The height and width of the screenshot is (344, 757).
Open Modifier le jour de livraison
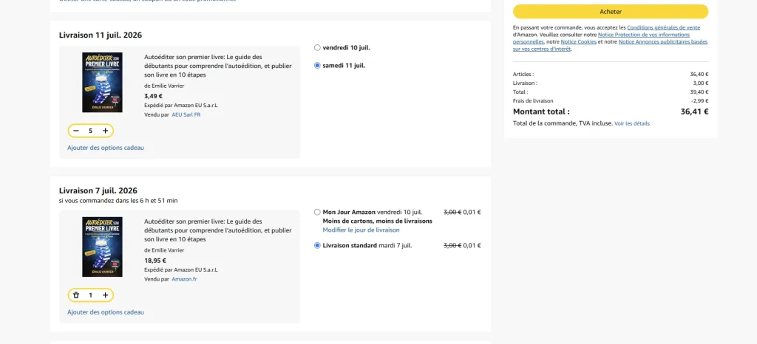coord(361,230)
